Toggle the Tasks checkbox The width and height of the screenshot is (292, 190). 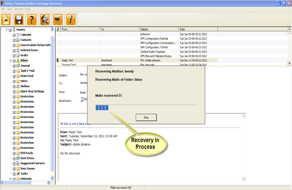[x=14, y=174]
